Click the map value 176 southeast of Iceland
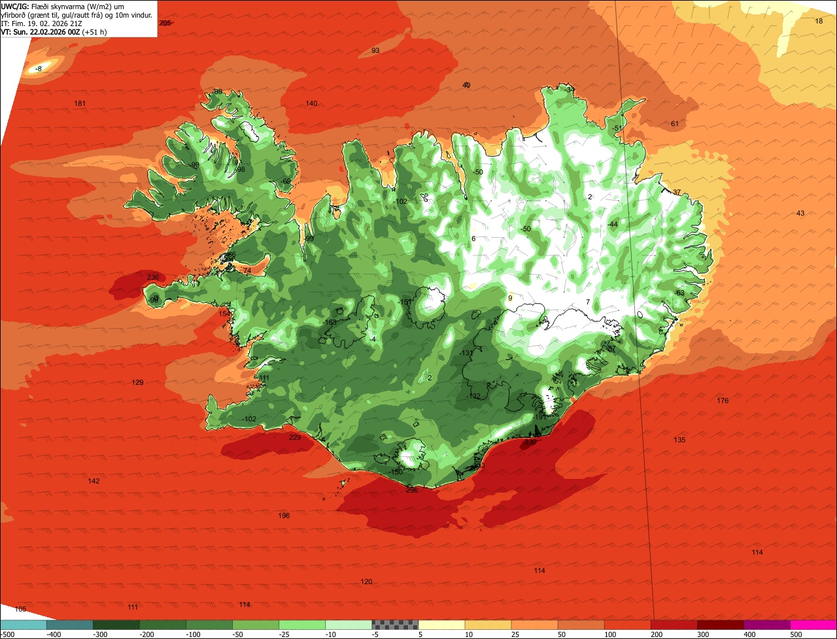The height and width of the screenshot is (639, 837). pos(723,401)
